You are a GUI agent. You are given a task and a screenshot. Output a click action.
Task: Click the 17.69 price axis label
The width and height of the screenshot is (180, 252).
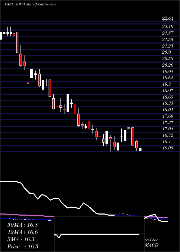point(168,116)
